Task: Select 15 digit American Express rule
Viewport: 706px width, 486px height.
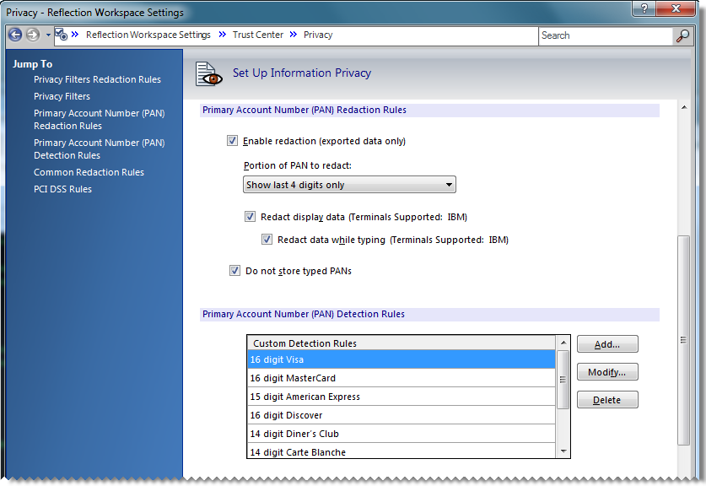Action: point(402,397)
